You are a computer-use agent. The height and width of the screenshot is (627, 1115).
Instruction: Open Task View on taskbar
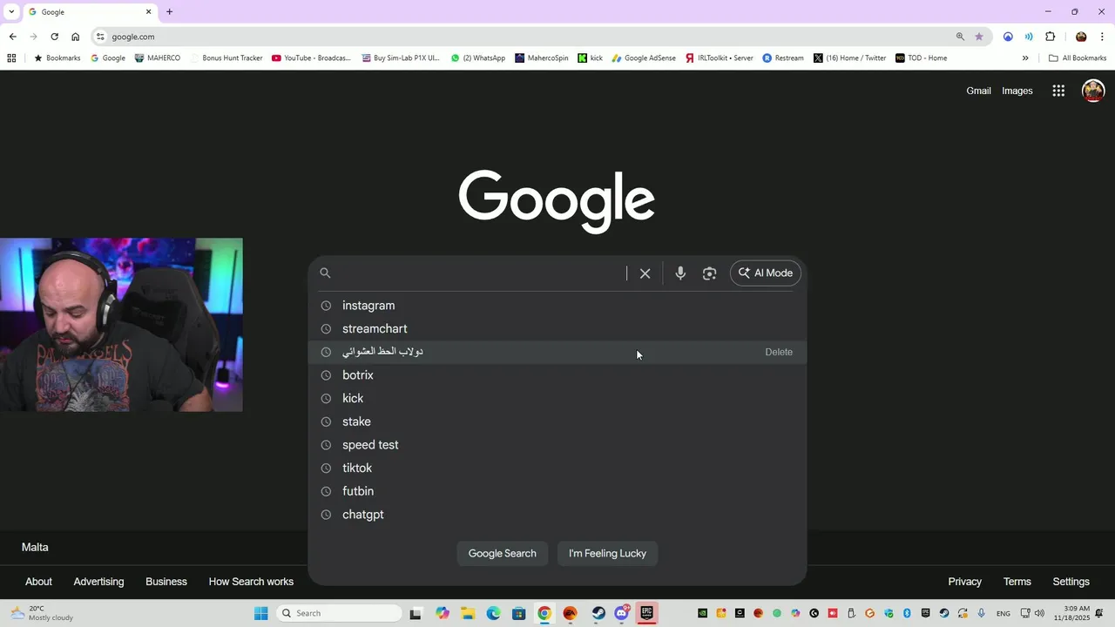click(x=416, y=613)
